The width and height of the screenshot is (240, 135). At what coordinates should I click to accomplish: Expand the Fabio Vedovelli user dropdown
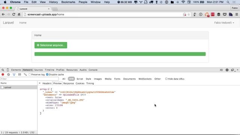[224, 22]
